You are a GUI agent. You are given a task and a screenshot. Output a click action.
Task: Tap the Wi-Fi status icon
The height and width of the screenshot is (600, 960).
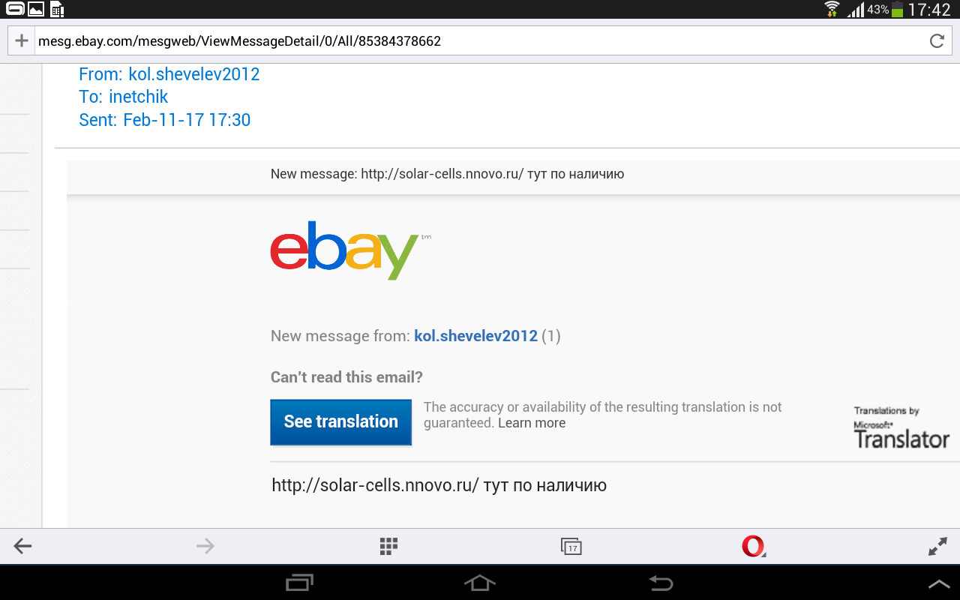pyautogui.click(x=831, y=9)
